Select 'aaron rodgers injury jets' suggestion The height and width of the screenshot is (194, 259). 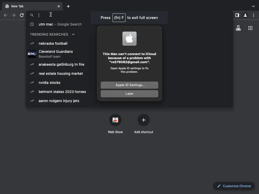coord(129,101)
